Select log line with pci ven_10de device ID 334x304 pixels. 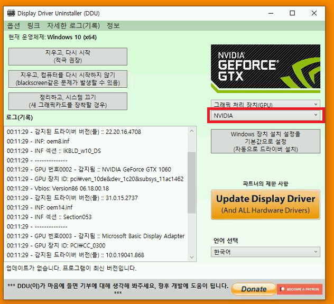95,179
